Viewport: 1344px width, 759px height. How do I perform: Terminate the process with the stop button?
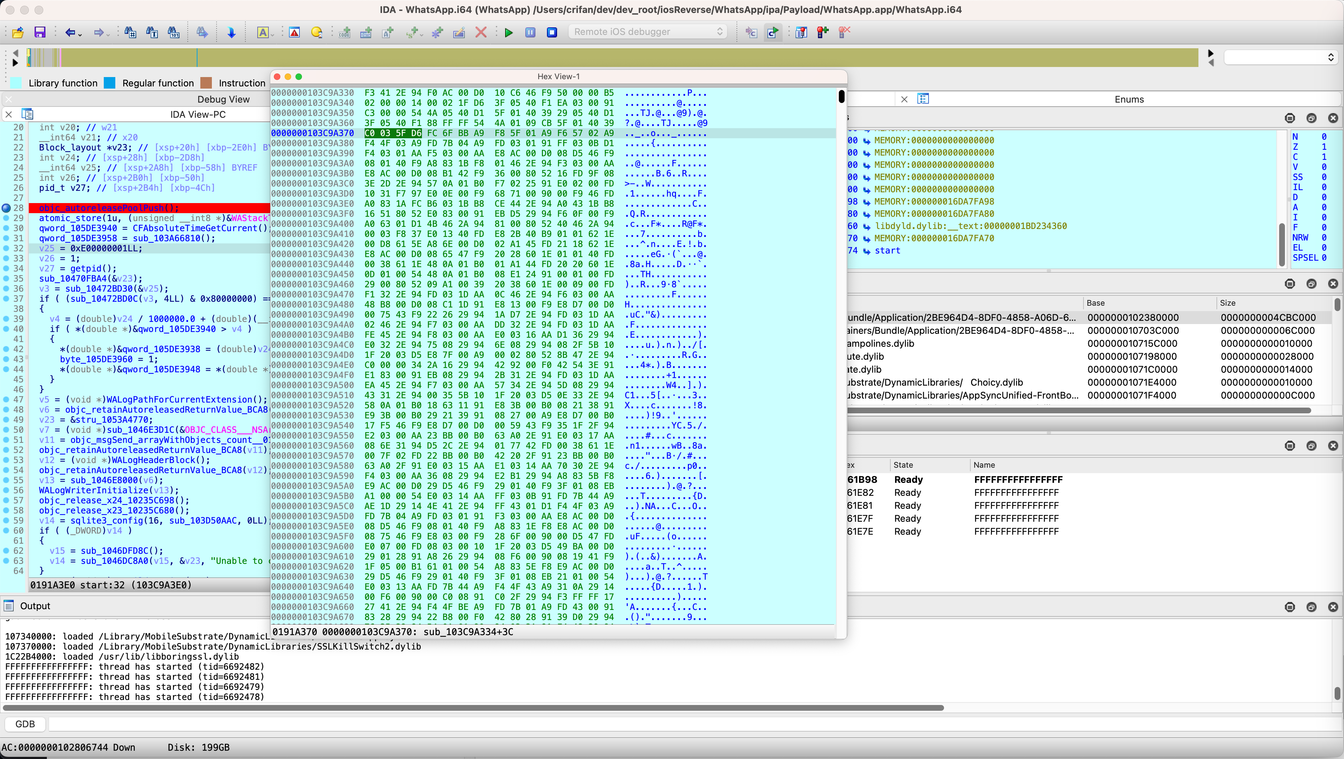[x=552, y=32]
